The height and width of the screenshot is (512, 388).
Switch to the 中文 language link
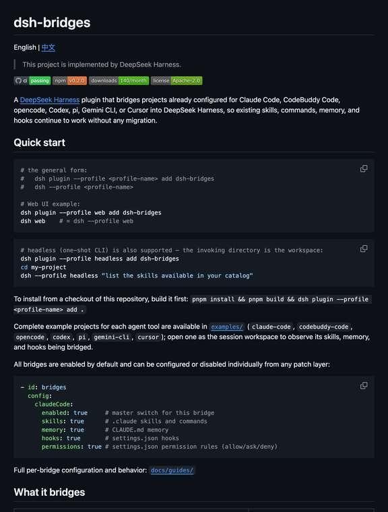click(x=48, y=48)
